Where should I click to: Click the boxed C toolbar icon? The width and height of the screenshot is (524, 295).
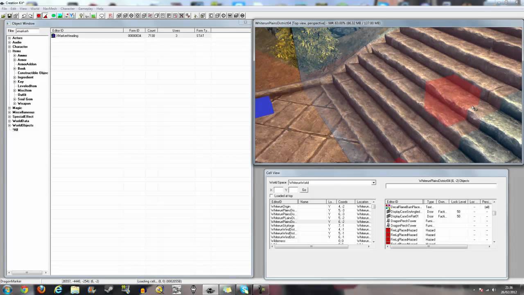(211, 16)
